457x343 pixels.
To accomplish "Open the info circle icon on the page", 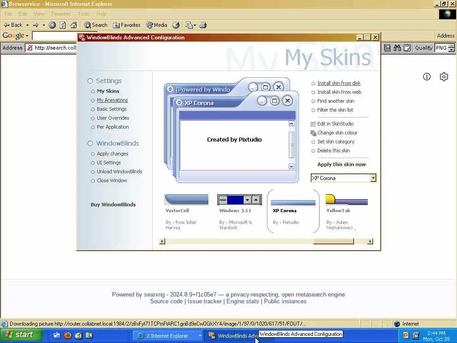I will (x=427, y=77).
